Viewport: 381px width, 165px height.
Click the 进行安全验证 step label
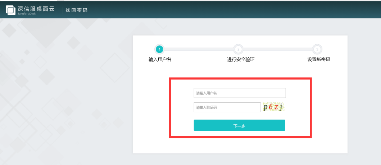coord(241,59)
